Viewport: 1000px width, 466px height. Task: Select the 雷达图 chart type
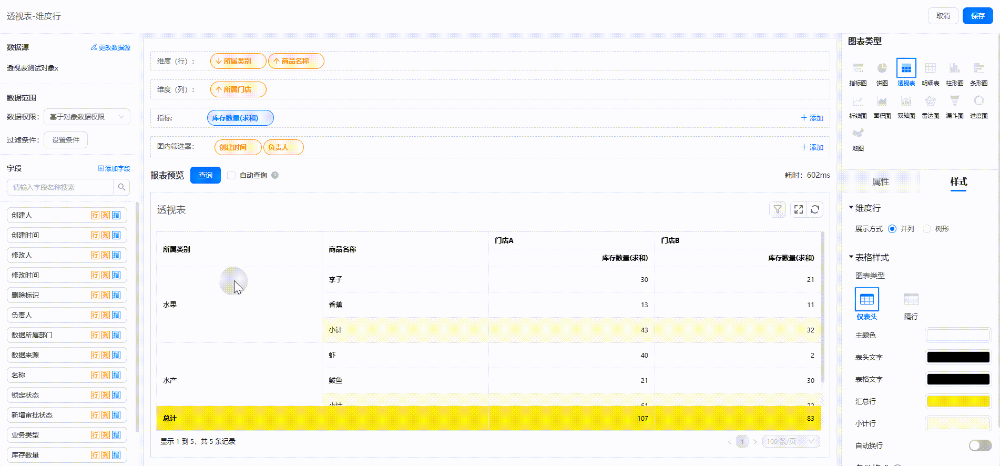click(x=930, y=106)
